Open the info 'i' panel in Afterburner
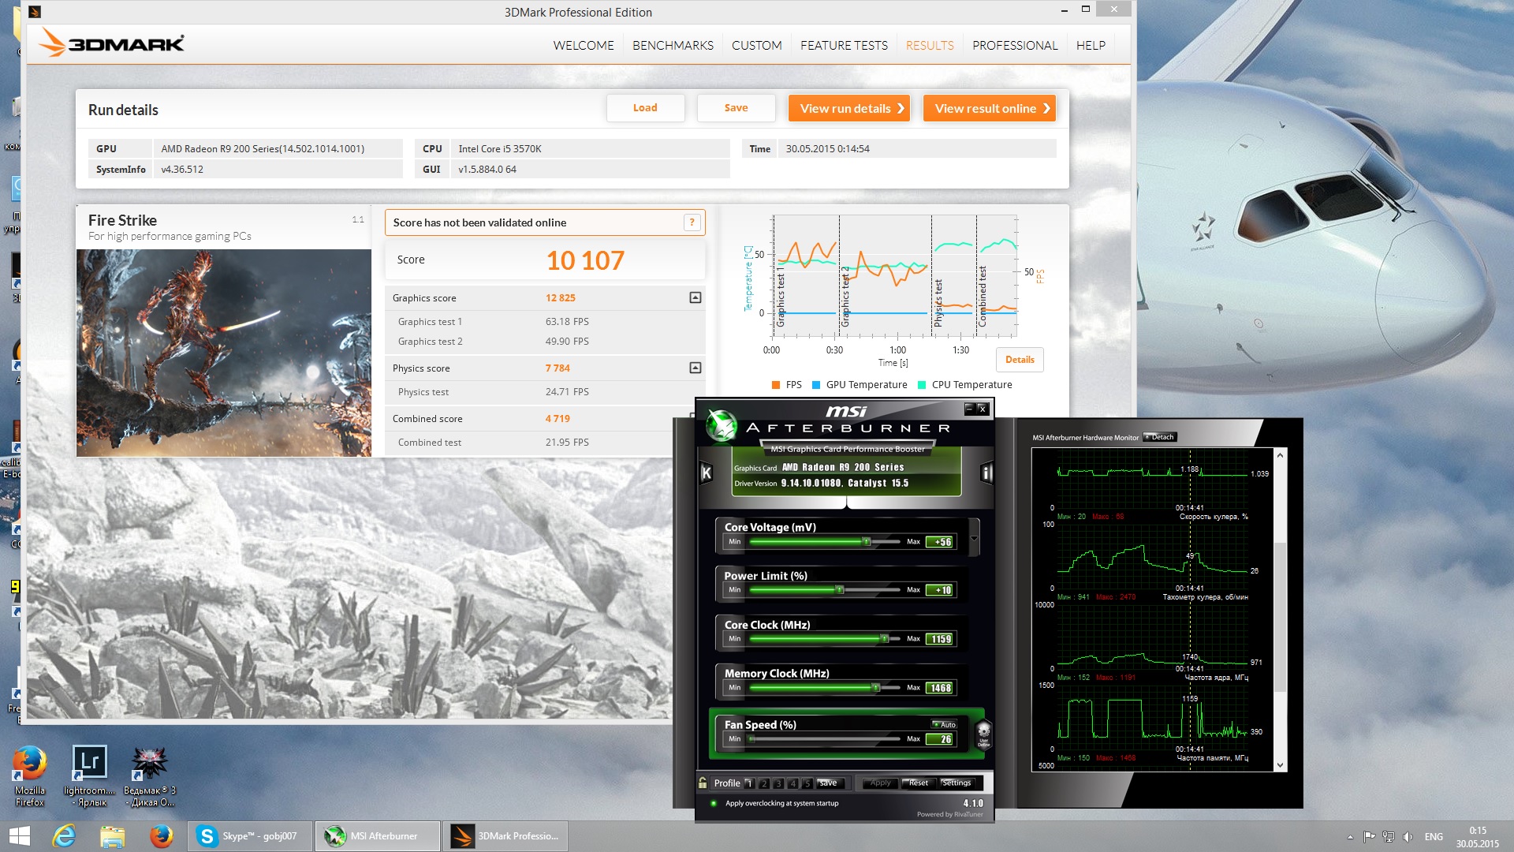 coord(986,473)
